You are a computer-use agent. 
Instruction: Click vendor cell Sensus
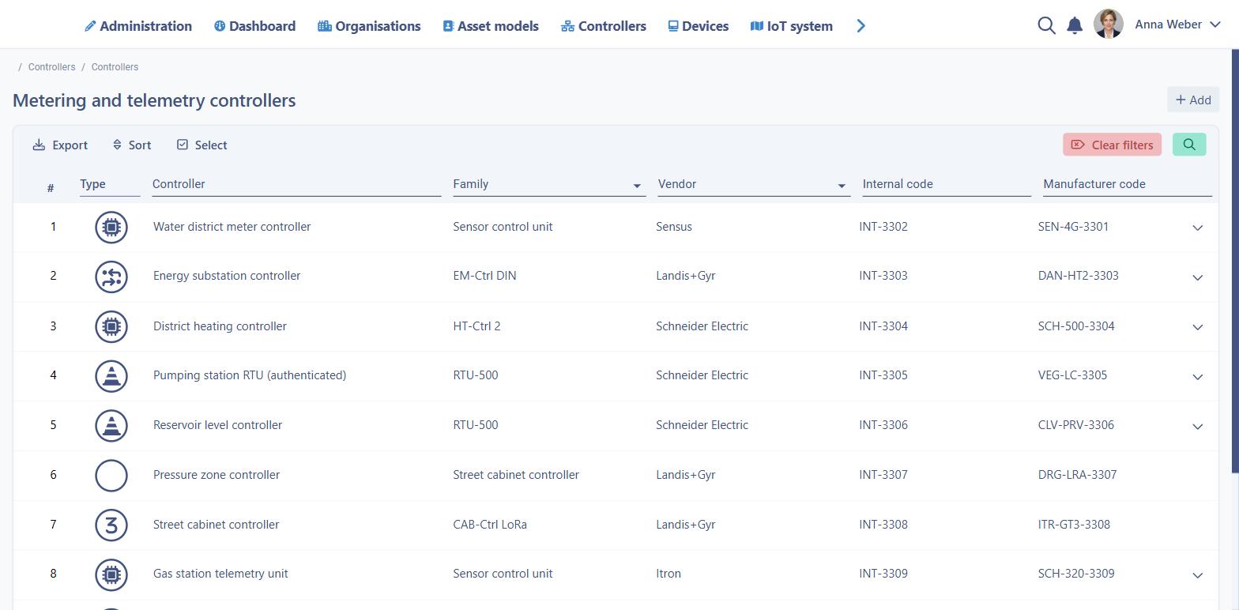[x=674, y=227]
